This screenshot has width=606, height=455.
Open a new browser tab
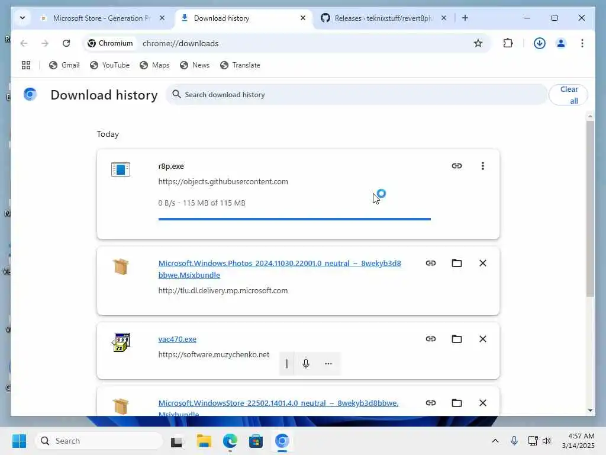pyautogui.click(x=465, y=18)
